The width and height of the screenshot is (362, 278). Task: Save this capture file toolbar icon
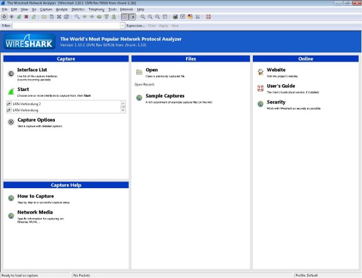pos(51,17)
